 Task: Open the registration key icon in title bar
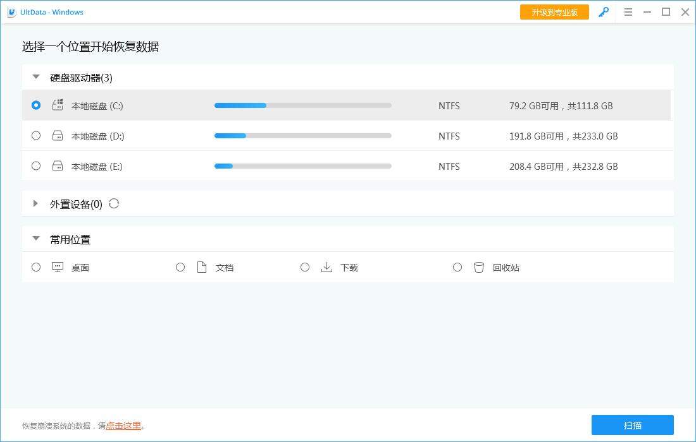pos(603,12)
